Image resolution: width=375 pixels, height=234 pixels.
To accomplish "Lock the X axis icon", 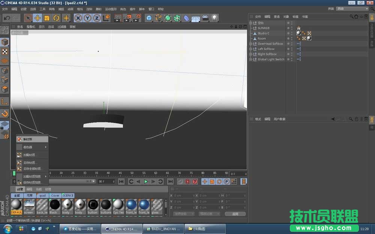I will coord(78,18).
